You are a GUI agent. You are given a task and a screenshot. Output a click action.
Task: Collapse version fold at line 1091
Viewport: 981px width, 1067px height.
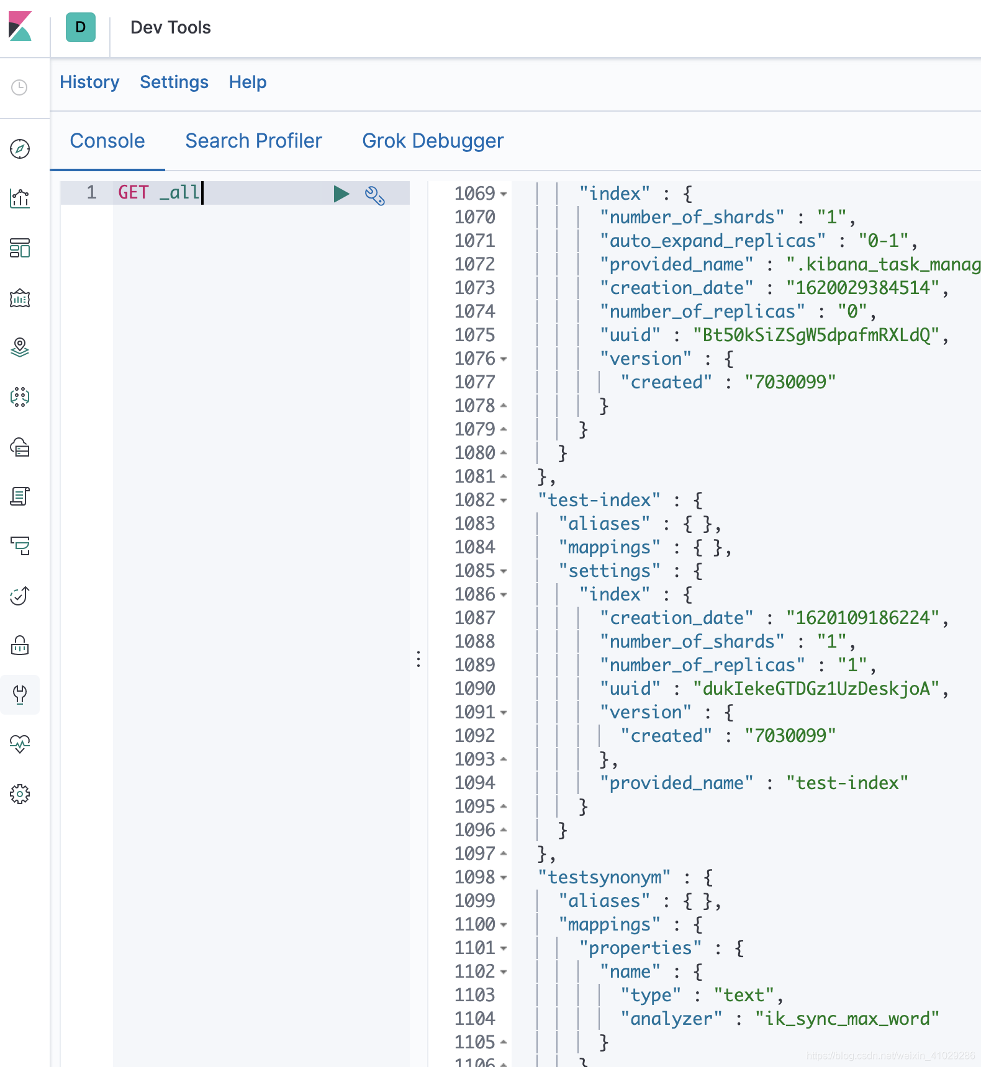[504, 713]
